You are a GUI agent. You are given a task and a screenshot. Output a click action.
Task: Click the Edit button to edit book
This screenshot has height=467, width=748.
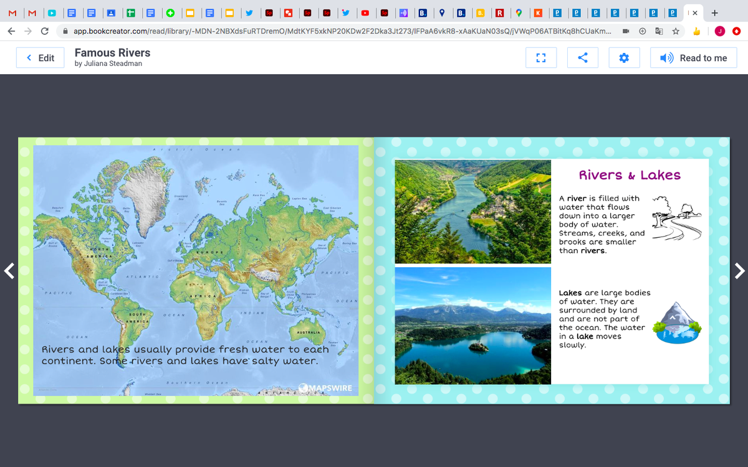[x=40, y=58]
